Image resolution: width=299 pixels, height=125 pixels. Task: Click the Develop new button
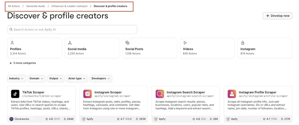pos(277,16)
